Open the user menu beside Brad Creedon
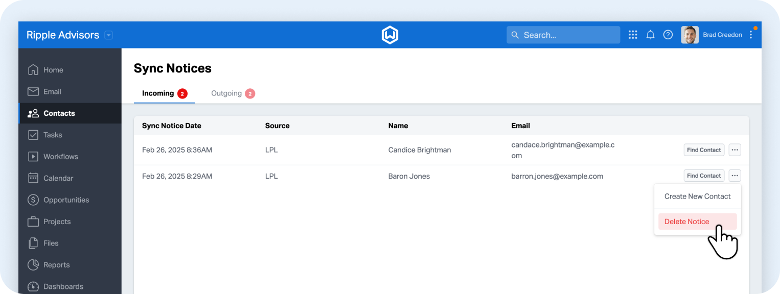Image resolution: width=780 pixels, height=294 pixels. (x=750, y=35)
